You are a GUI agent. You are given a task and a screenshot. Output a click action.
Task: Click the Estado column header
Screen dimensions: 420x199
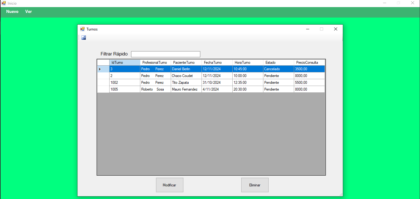278,63
